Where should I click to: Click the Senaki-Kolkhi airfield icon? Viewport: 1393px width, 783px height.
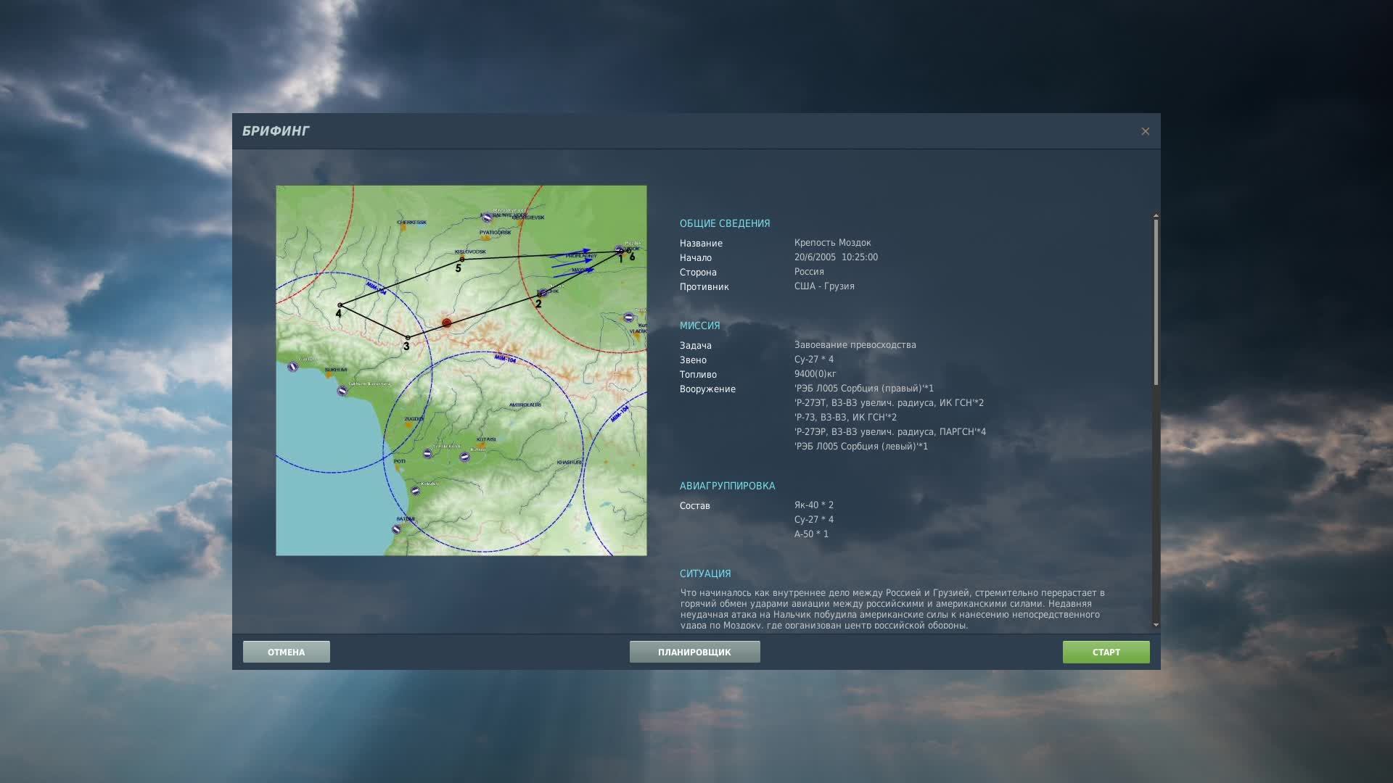coord(428,454)
